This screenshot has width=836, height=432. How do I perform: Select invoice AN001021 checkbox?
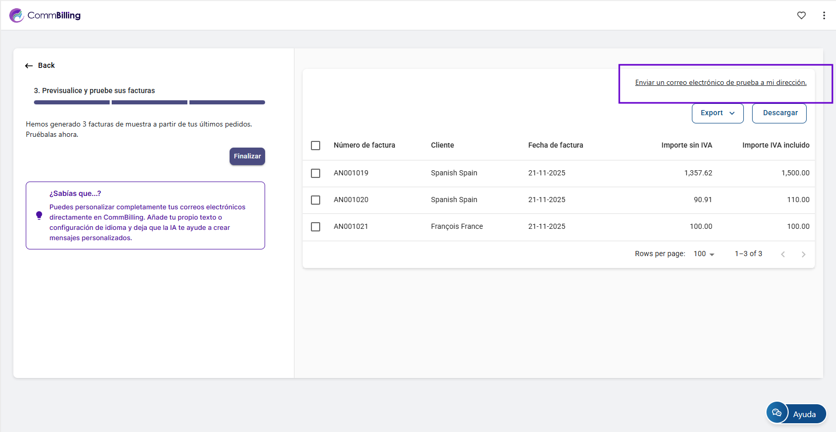click(x=316, y=227)
